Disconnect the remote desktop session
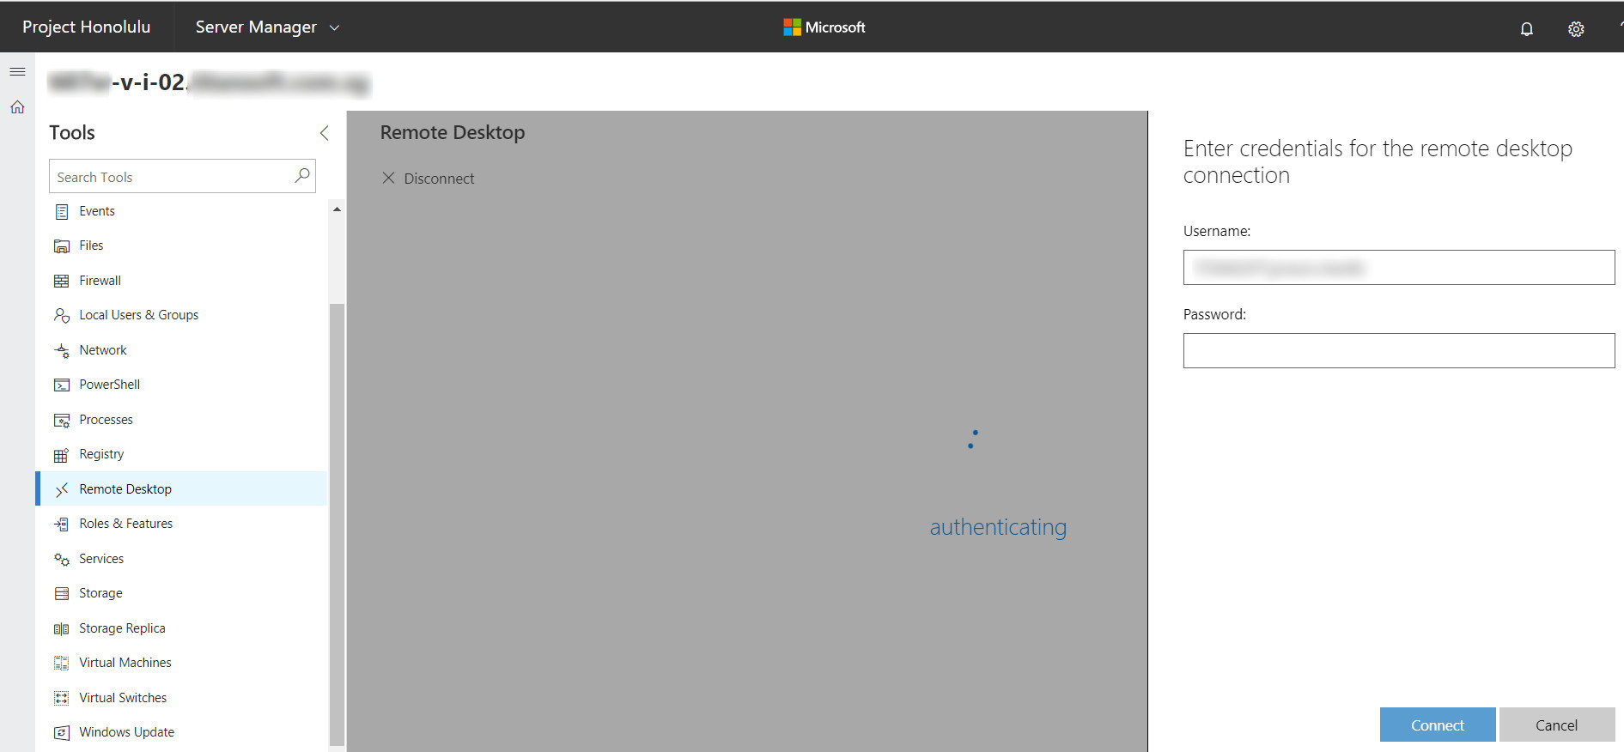The image size is (1624, 752). (x=428, y=179)
